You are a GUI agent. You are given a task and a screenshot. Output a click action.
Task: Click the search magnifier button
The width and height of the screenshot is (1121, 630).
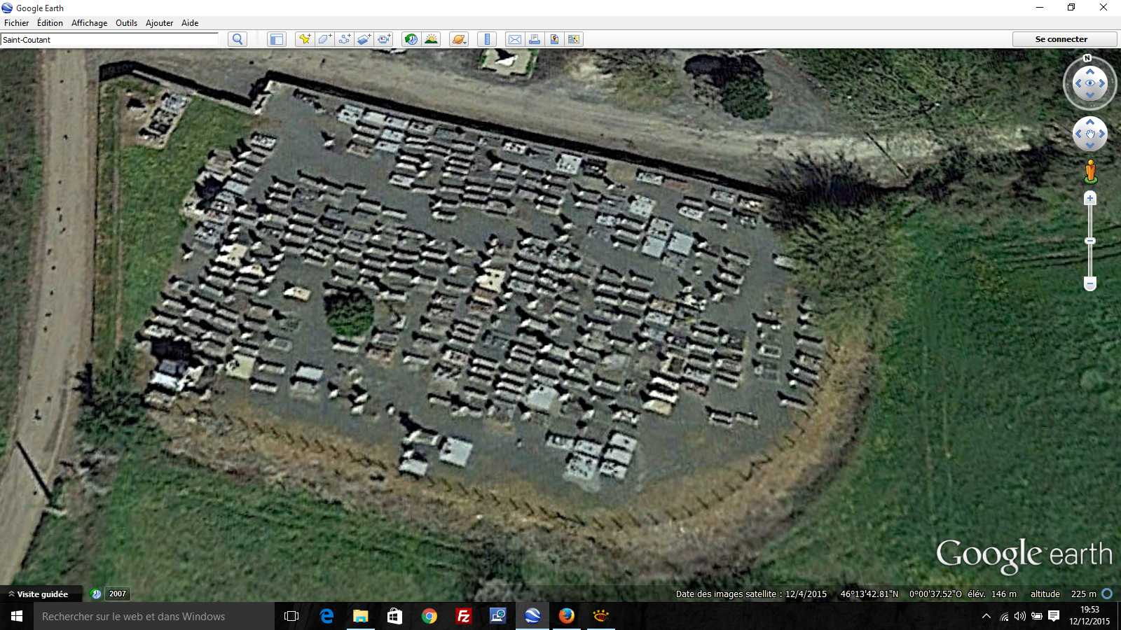point(238,39)
